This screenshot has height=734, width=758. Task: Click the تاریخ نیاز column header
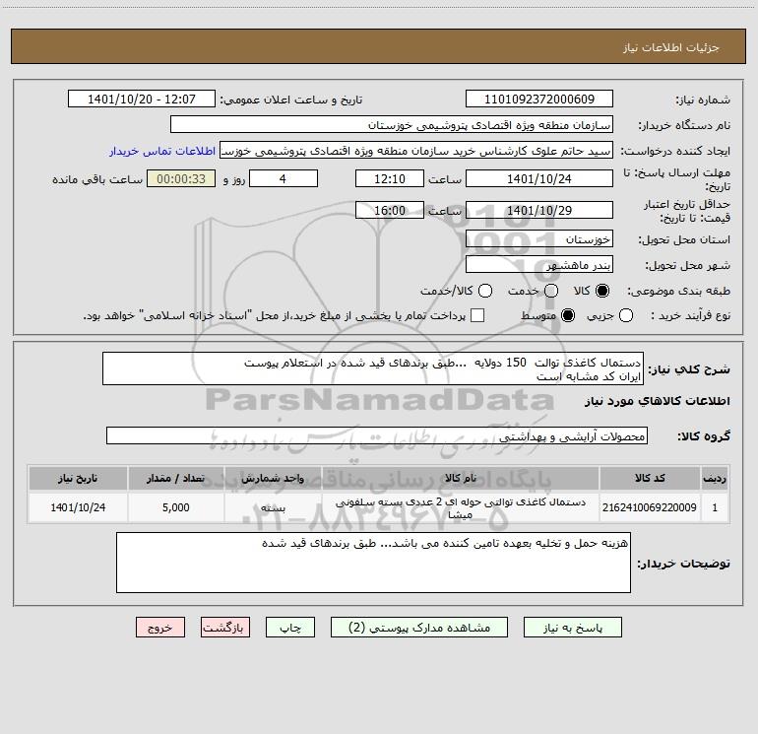tap(78, 478)
